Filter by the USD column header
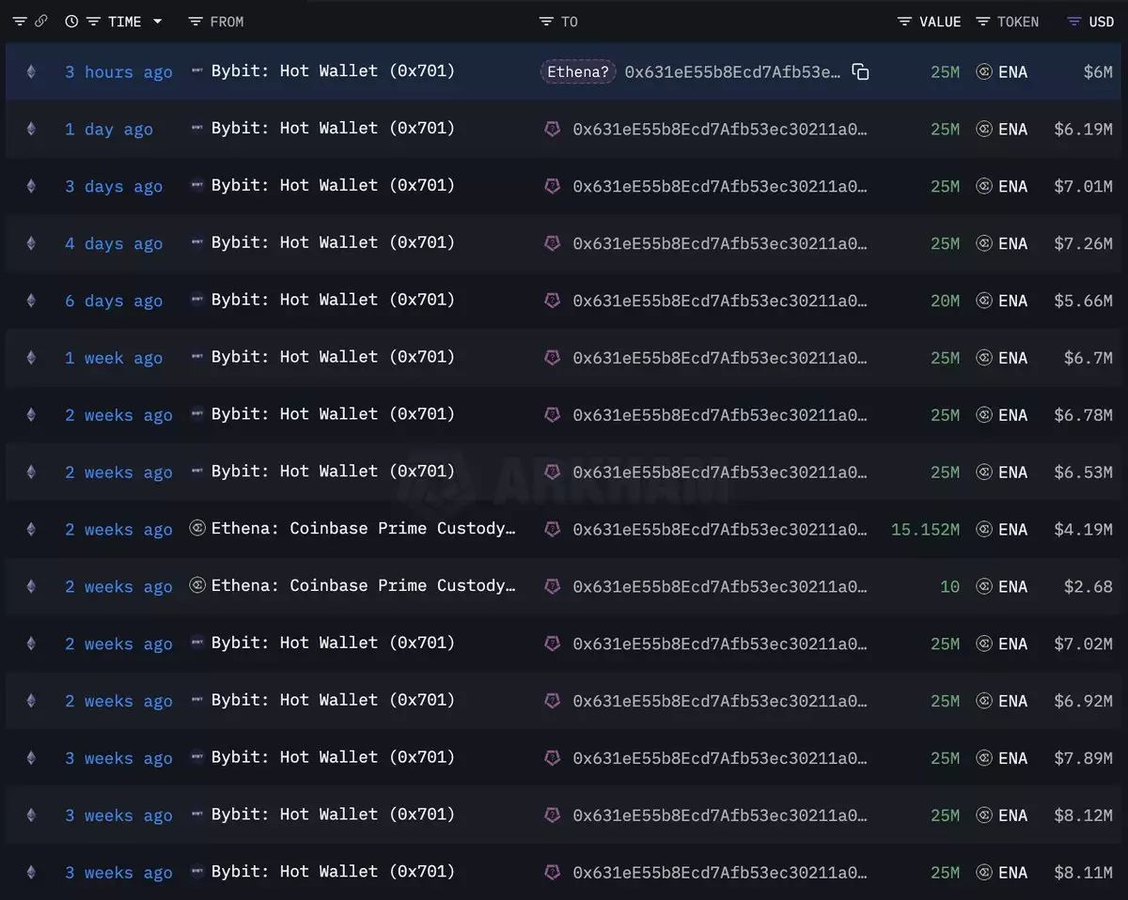Viewport: 1128px width, 900px height. tap(1074, 22)
